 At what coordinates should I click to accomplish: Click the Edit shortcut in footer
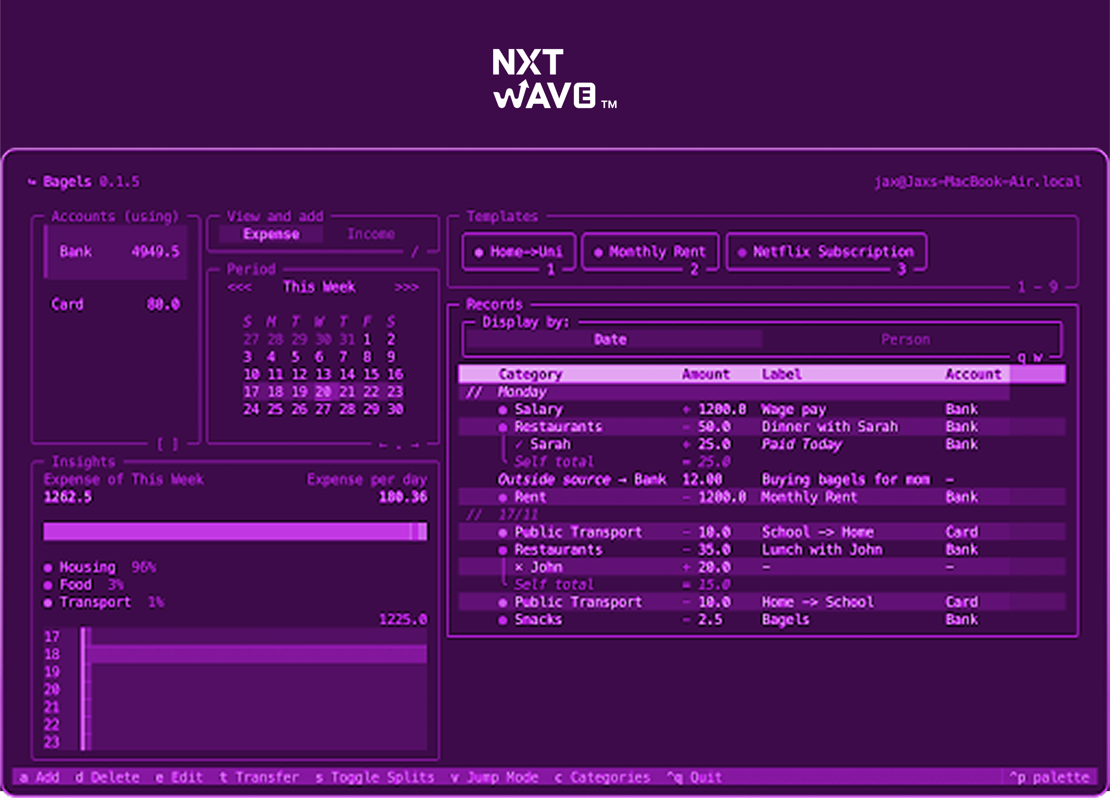point(179,777)
